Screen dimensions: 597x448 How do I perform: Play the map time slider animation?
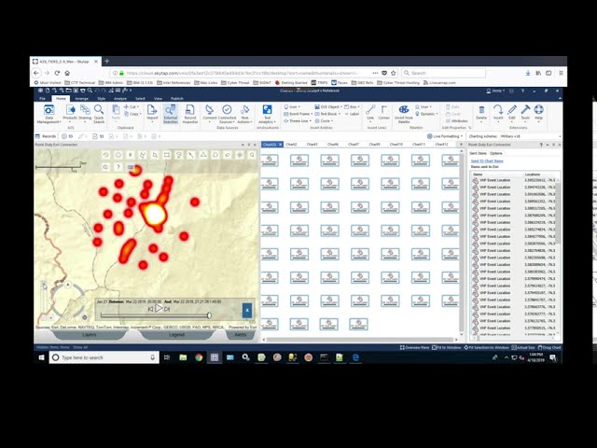coord(159,308)
